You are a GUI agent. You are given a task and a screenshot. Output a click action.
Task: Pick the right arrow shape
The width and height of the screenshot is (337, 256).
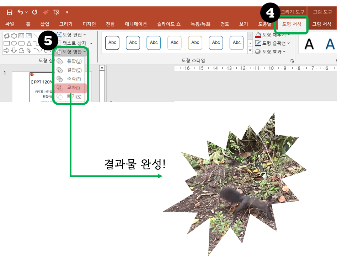click(x=6, y=51)
